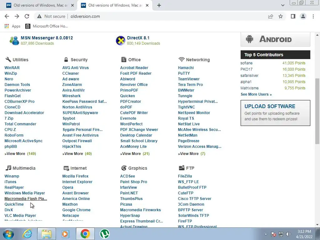Launch Internet Explorer from taskbar
Screen dimensions: 320x240
[27, 234]
